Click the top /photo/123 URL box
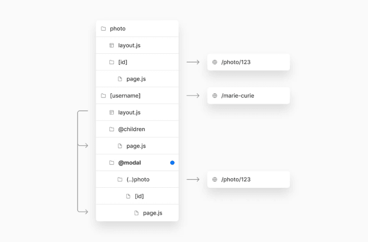This screenshot has height=242, width=368. [x=249, y=62]
